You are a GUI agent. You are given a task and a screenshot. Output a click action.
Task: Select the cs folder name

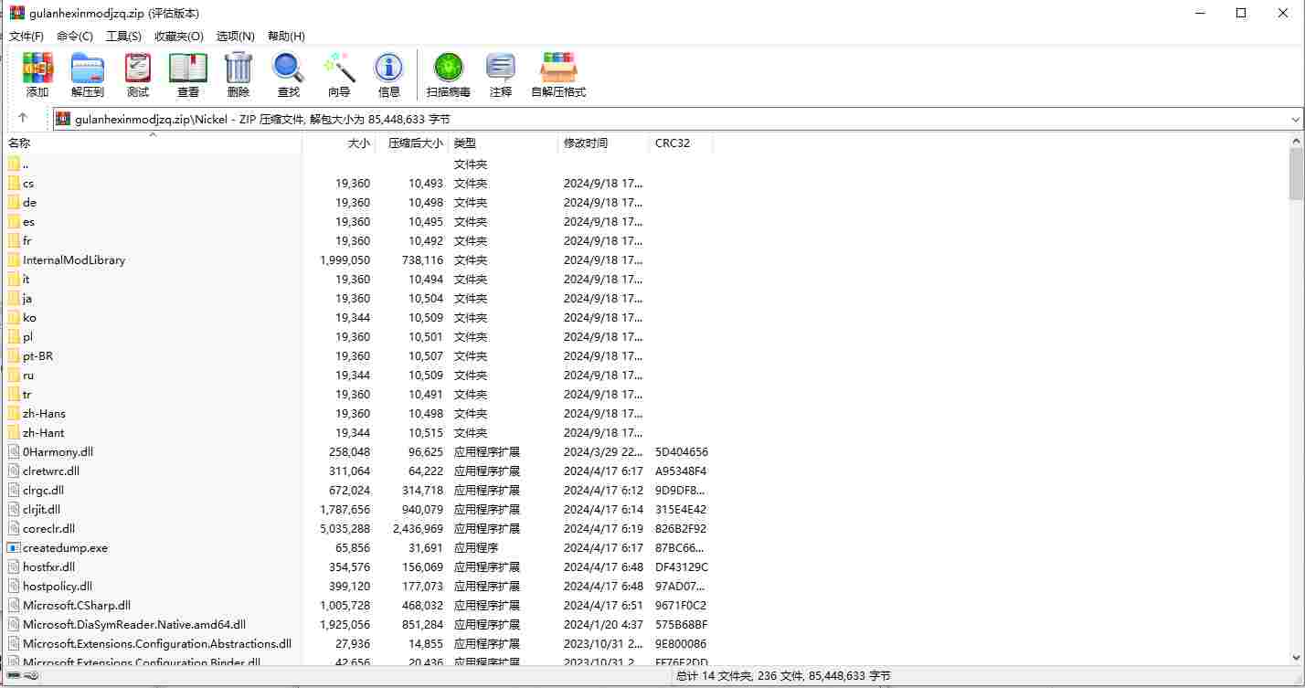(28, 183)
